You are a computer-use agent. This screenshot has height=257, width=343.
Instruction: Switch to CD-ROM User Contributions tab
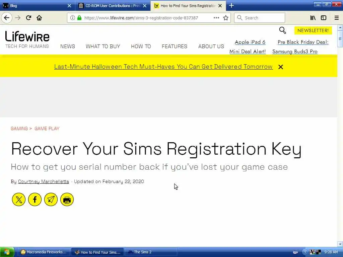pyautogui.click(x=113, y=6)
